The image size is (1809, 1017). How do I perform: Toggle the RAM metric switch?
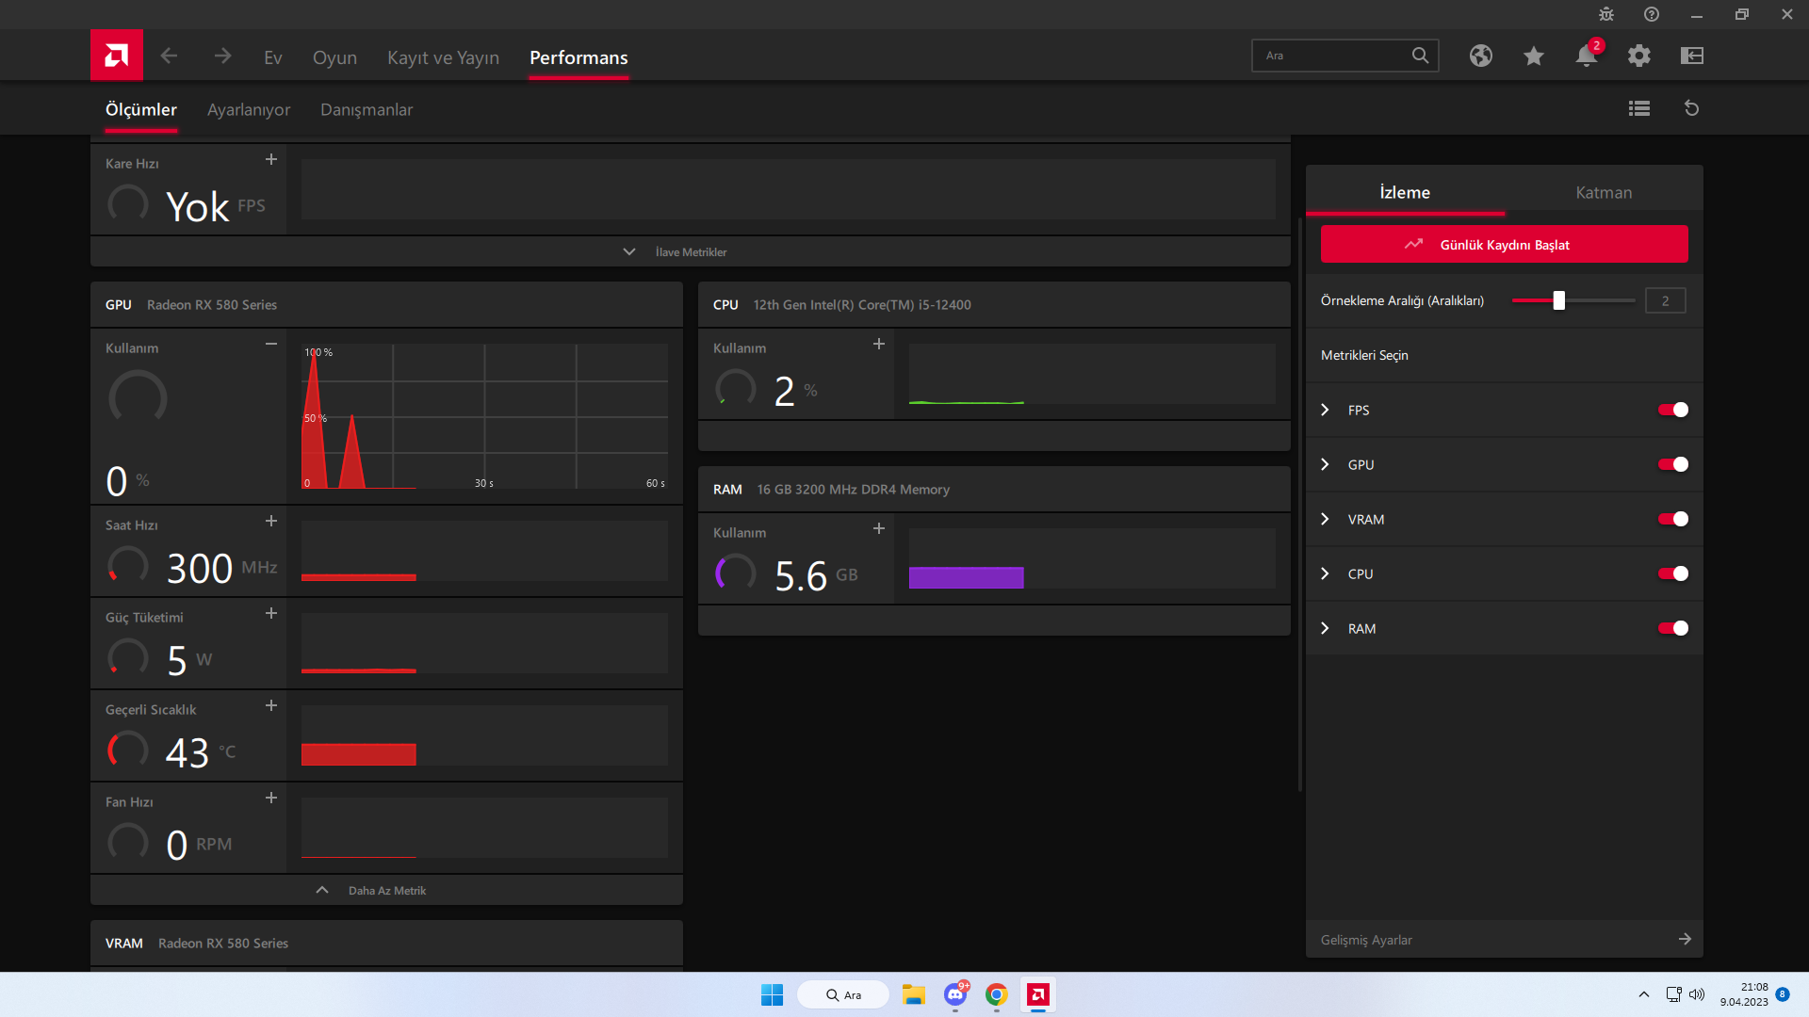1673,629
